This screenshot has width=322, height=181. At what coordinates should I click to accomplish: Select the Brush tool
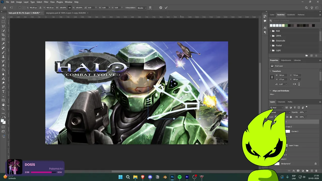click(x=3, y=52)
